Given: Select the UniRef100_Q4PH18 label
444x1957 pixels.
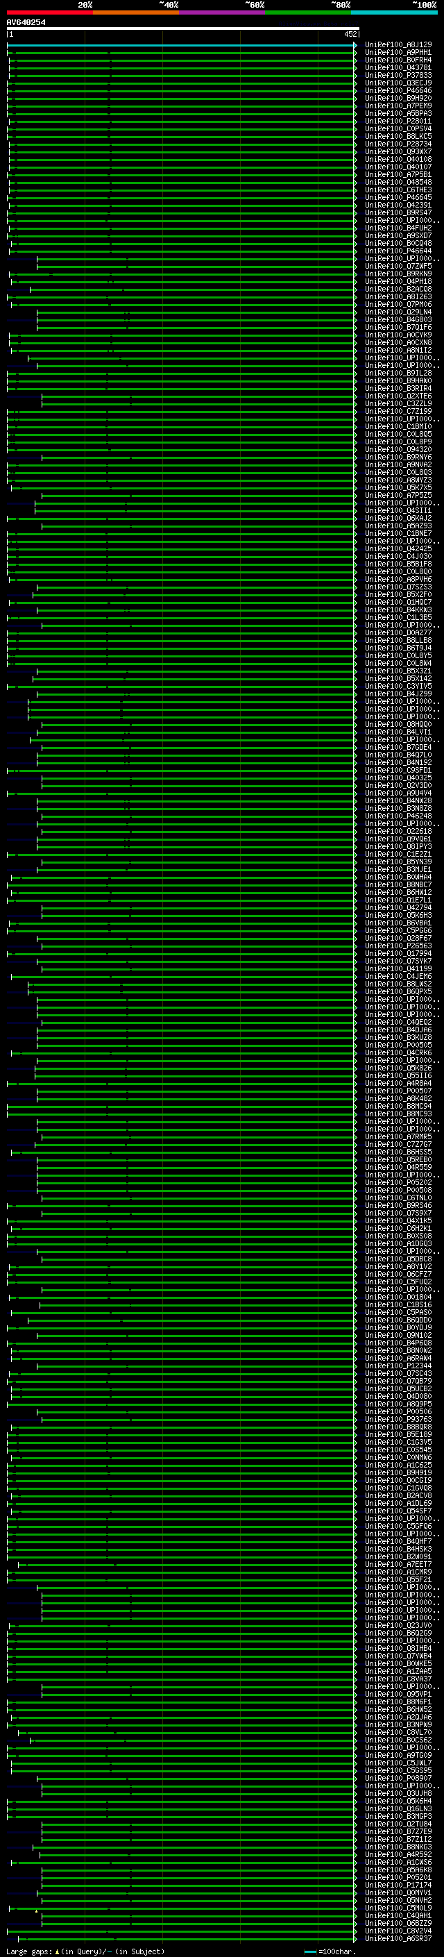Looking at the screenshot, I should (398, 281).
